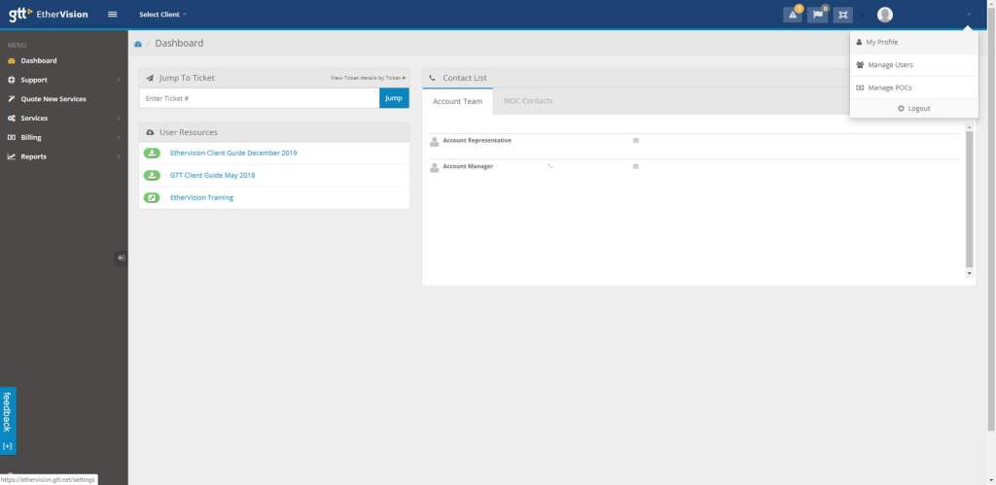This screenshot has width=996, height=485.
Task: Click the Account Manager person icon
Action: [435, 167]
